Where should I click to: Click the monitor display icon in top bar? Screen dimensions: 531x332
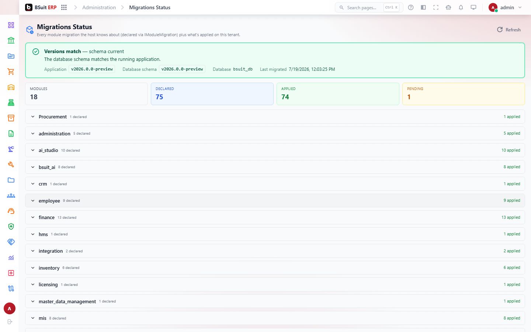[x=473, y=7]
